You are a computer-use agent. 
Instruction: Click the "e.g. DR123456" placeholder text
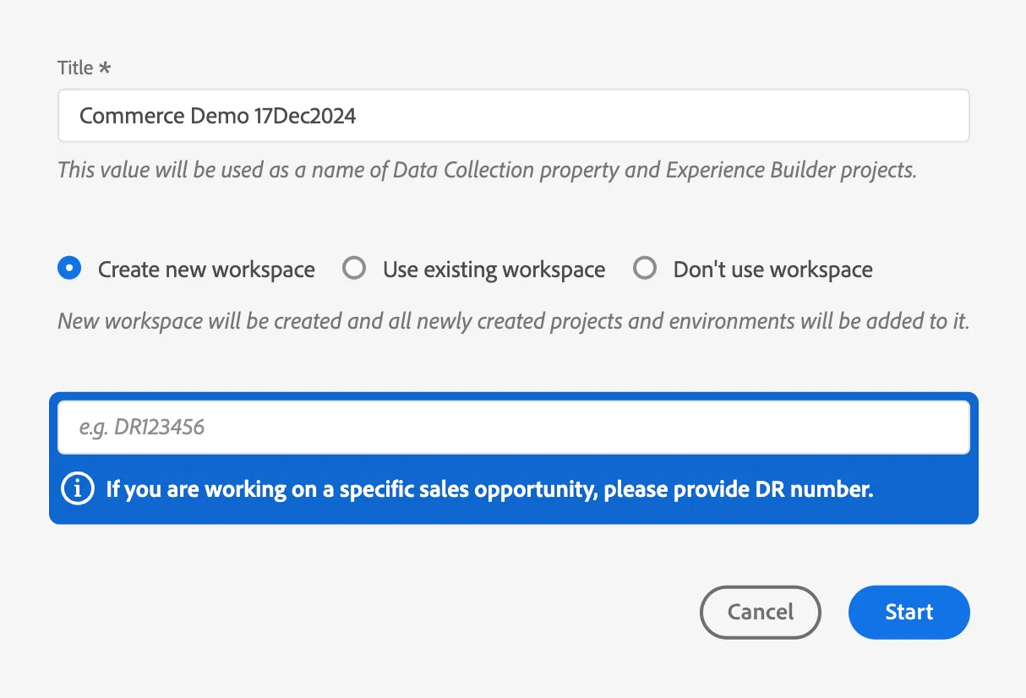pos(142,428)
